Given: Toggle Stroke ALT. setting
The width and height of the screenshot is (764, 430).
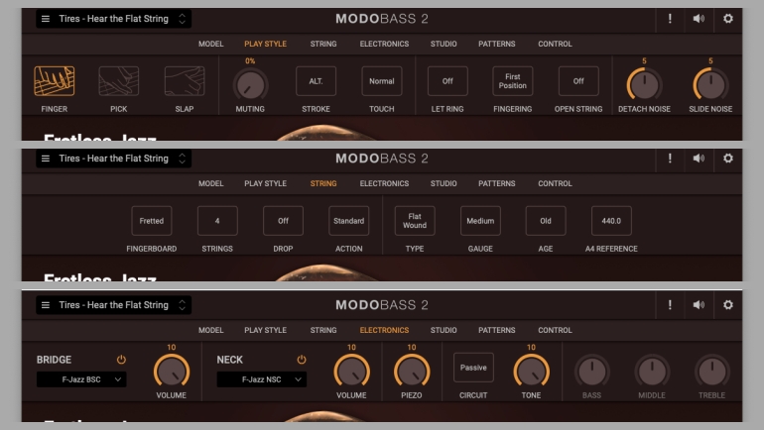Looking at the screenshot, I should pos(316,80).
